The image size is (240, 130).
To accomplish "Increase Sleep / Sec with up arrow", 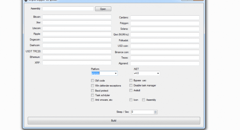I will (155, 111).
